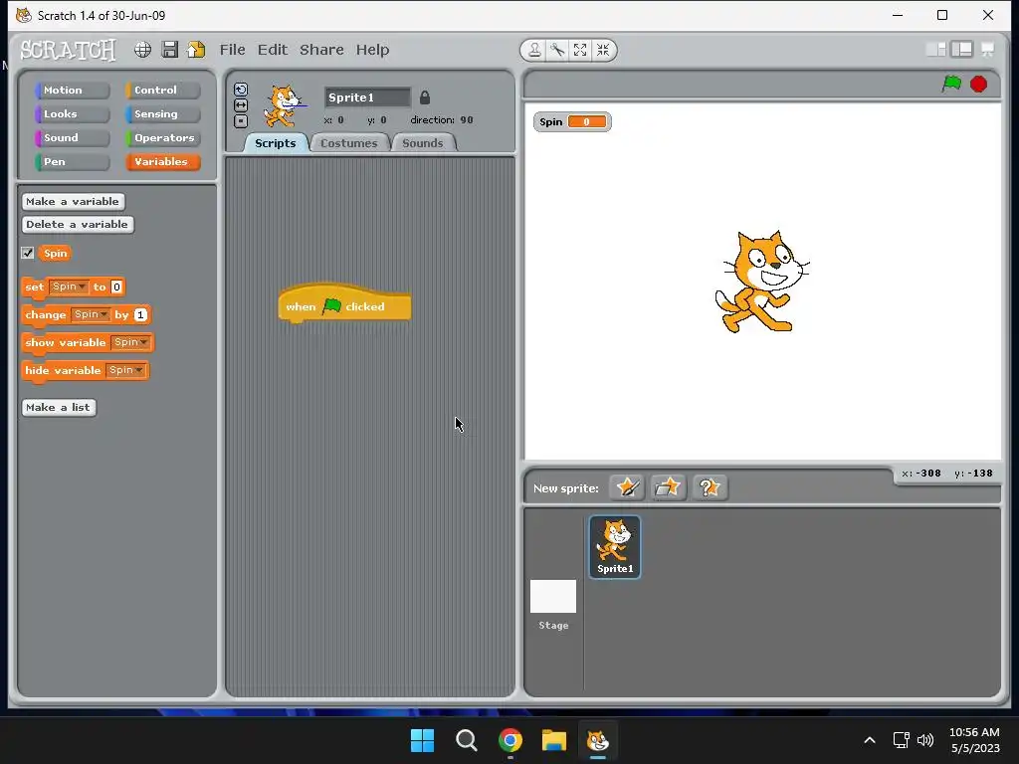Paint a new sprite

pos(627,487)
